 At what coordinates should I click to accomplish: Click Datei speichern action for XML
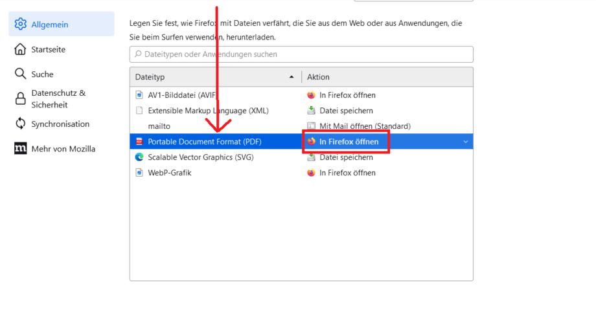point(347,111)
